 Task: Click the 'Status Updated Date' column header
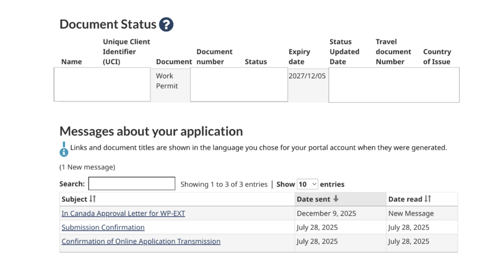[344, 52]
